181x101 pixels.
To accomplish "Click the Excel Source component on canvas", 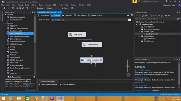I will (77, 34).
